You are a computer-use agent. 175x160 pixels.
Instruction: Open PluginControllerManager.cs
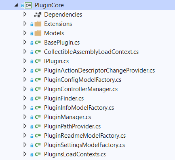(81, 89)
